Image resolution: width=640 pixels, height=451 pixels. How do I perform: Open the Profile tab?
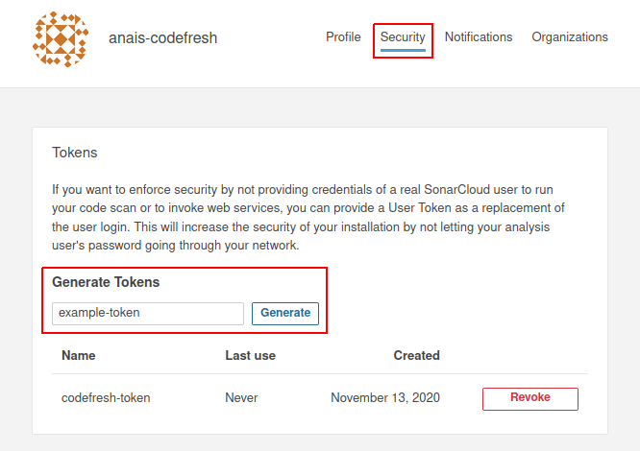[x=343, y=37]
